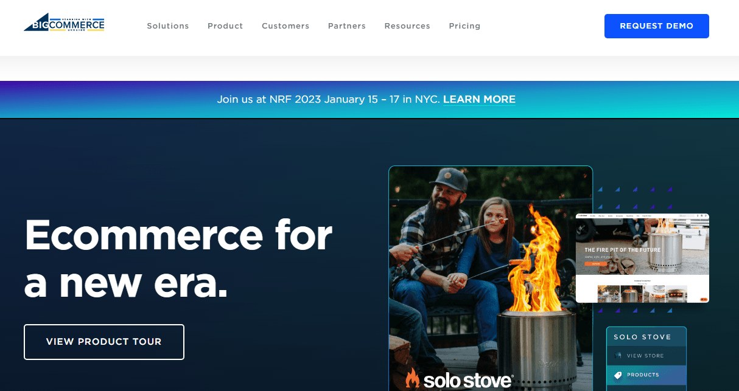Expand the Resources navigation menu

click(x=407, y=26)
